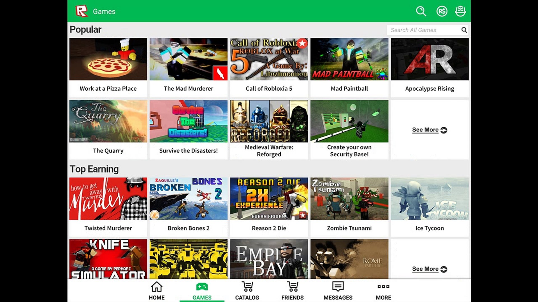Open Knife Simulator game thumbnail
538x302 pixels.
coord(108,259)
